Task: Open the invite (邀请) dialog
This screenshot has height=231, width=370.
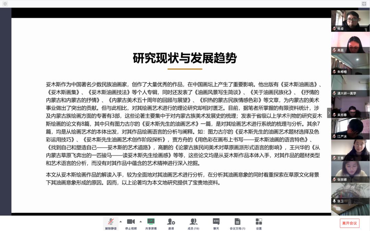Action: pos(171,223)
